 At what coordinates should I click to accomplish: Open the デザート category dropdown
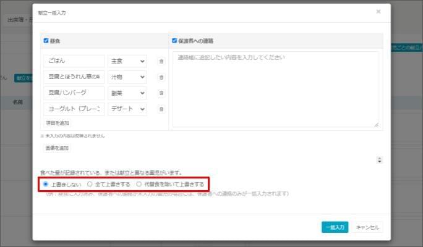click(127, 109)
